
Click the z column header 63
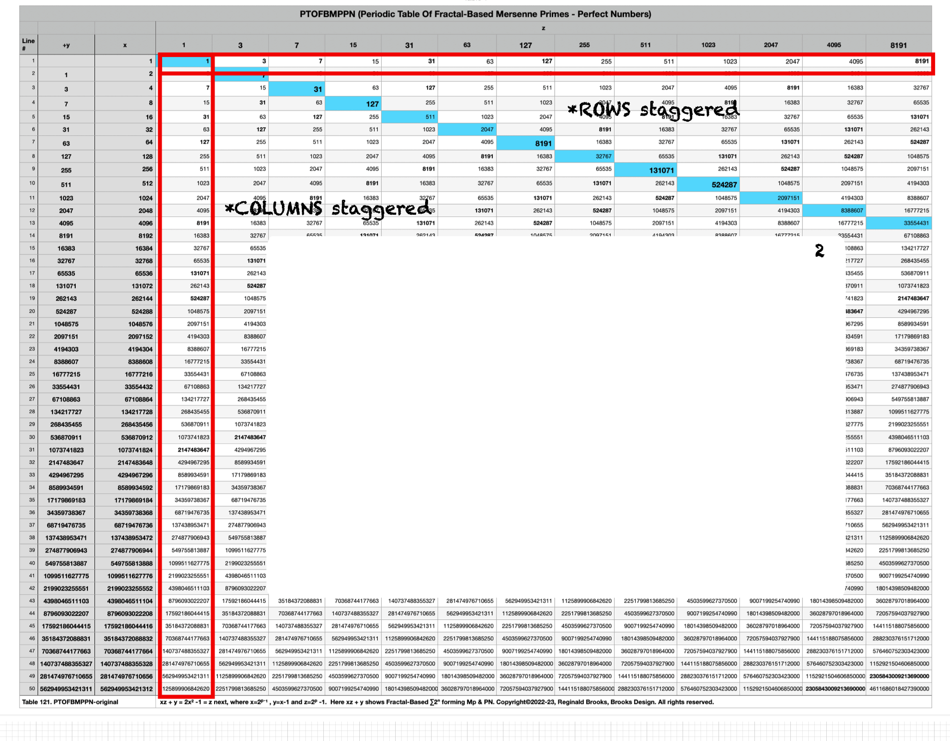(467, 45)
